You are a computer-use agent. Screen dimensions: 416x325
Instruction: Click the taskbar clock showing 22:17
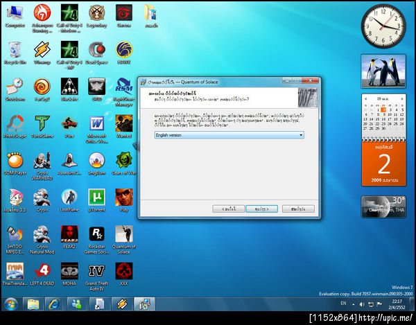[x=397, y=304]
